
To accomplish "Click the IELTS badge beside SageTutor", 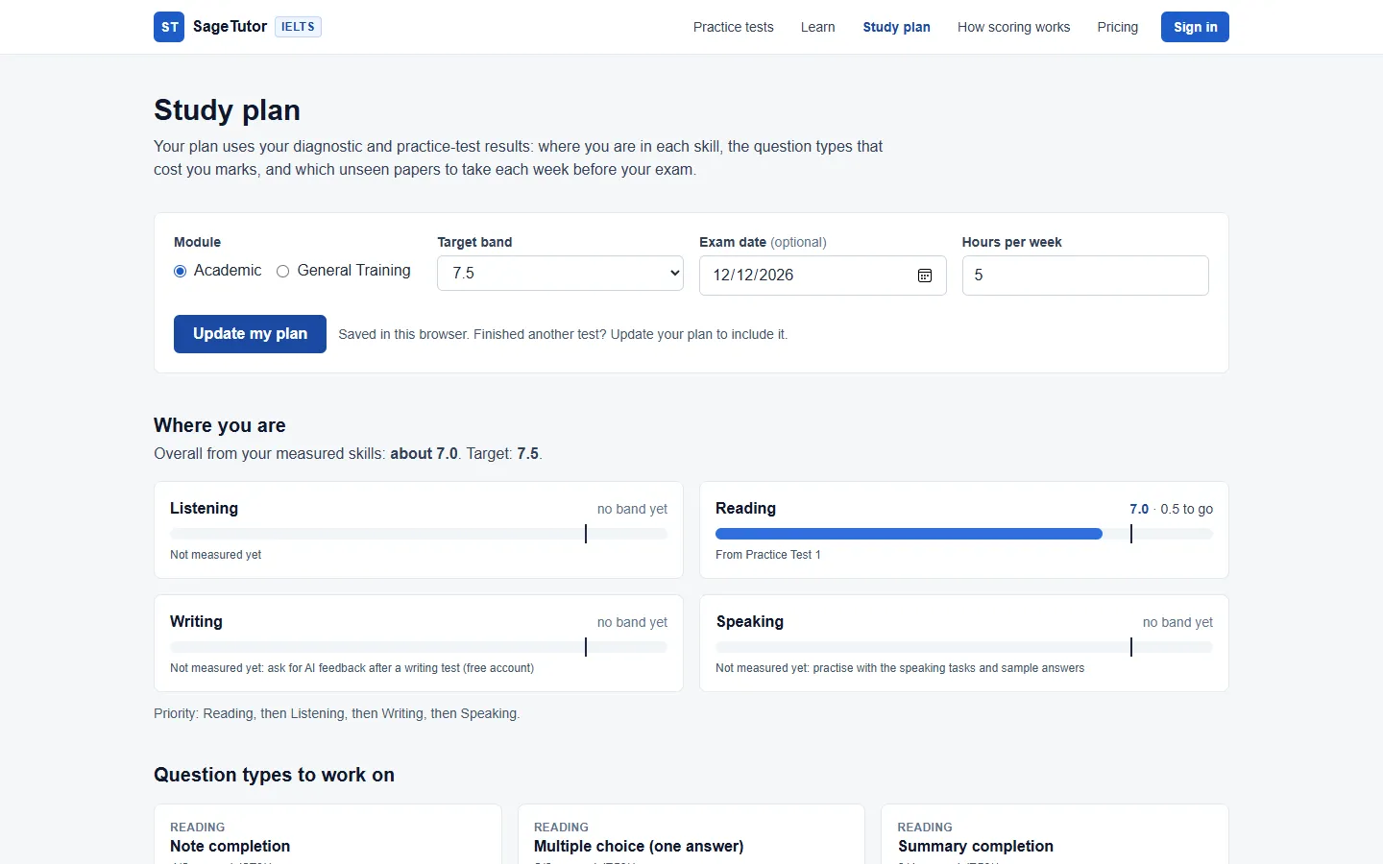I will (298, 27).
